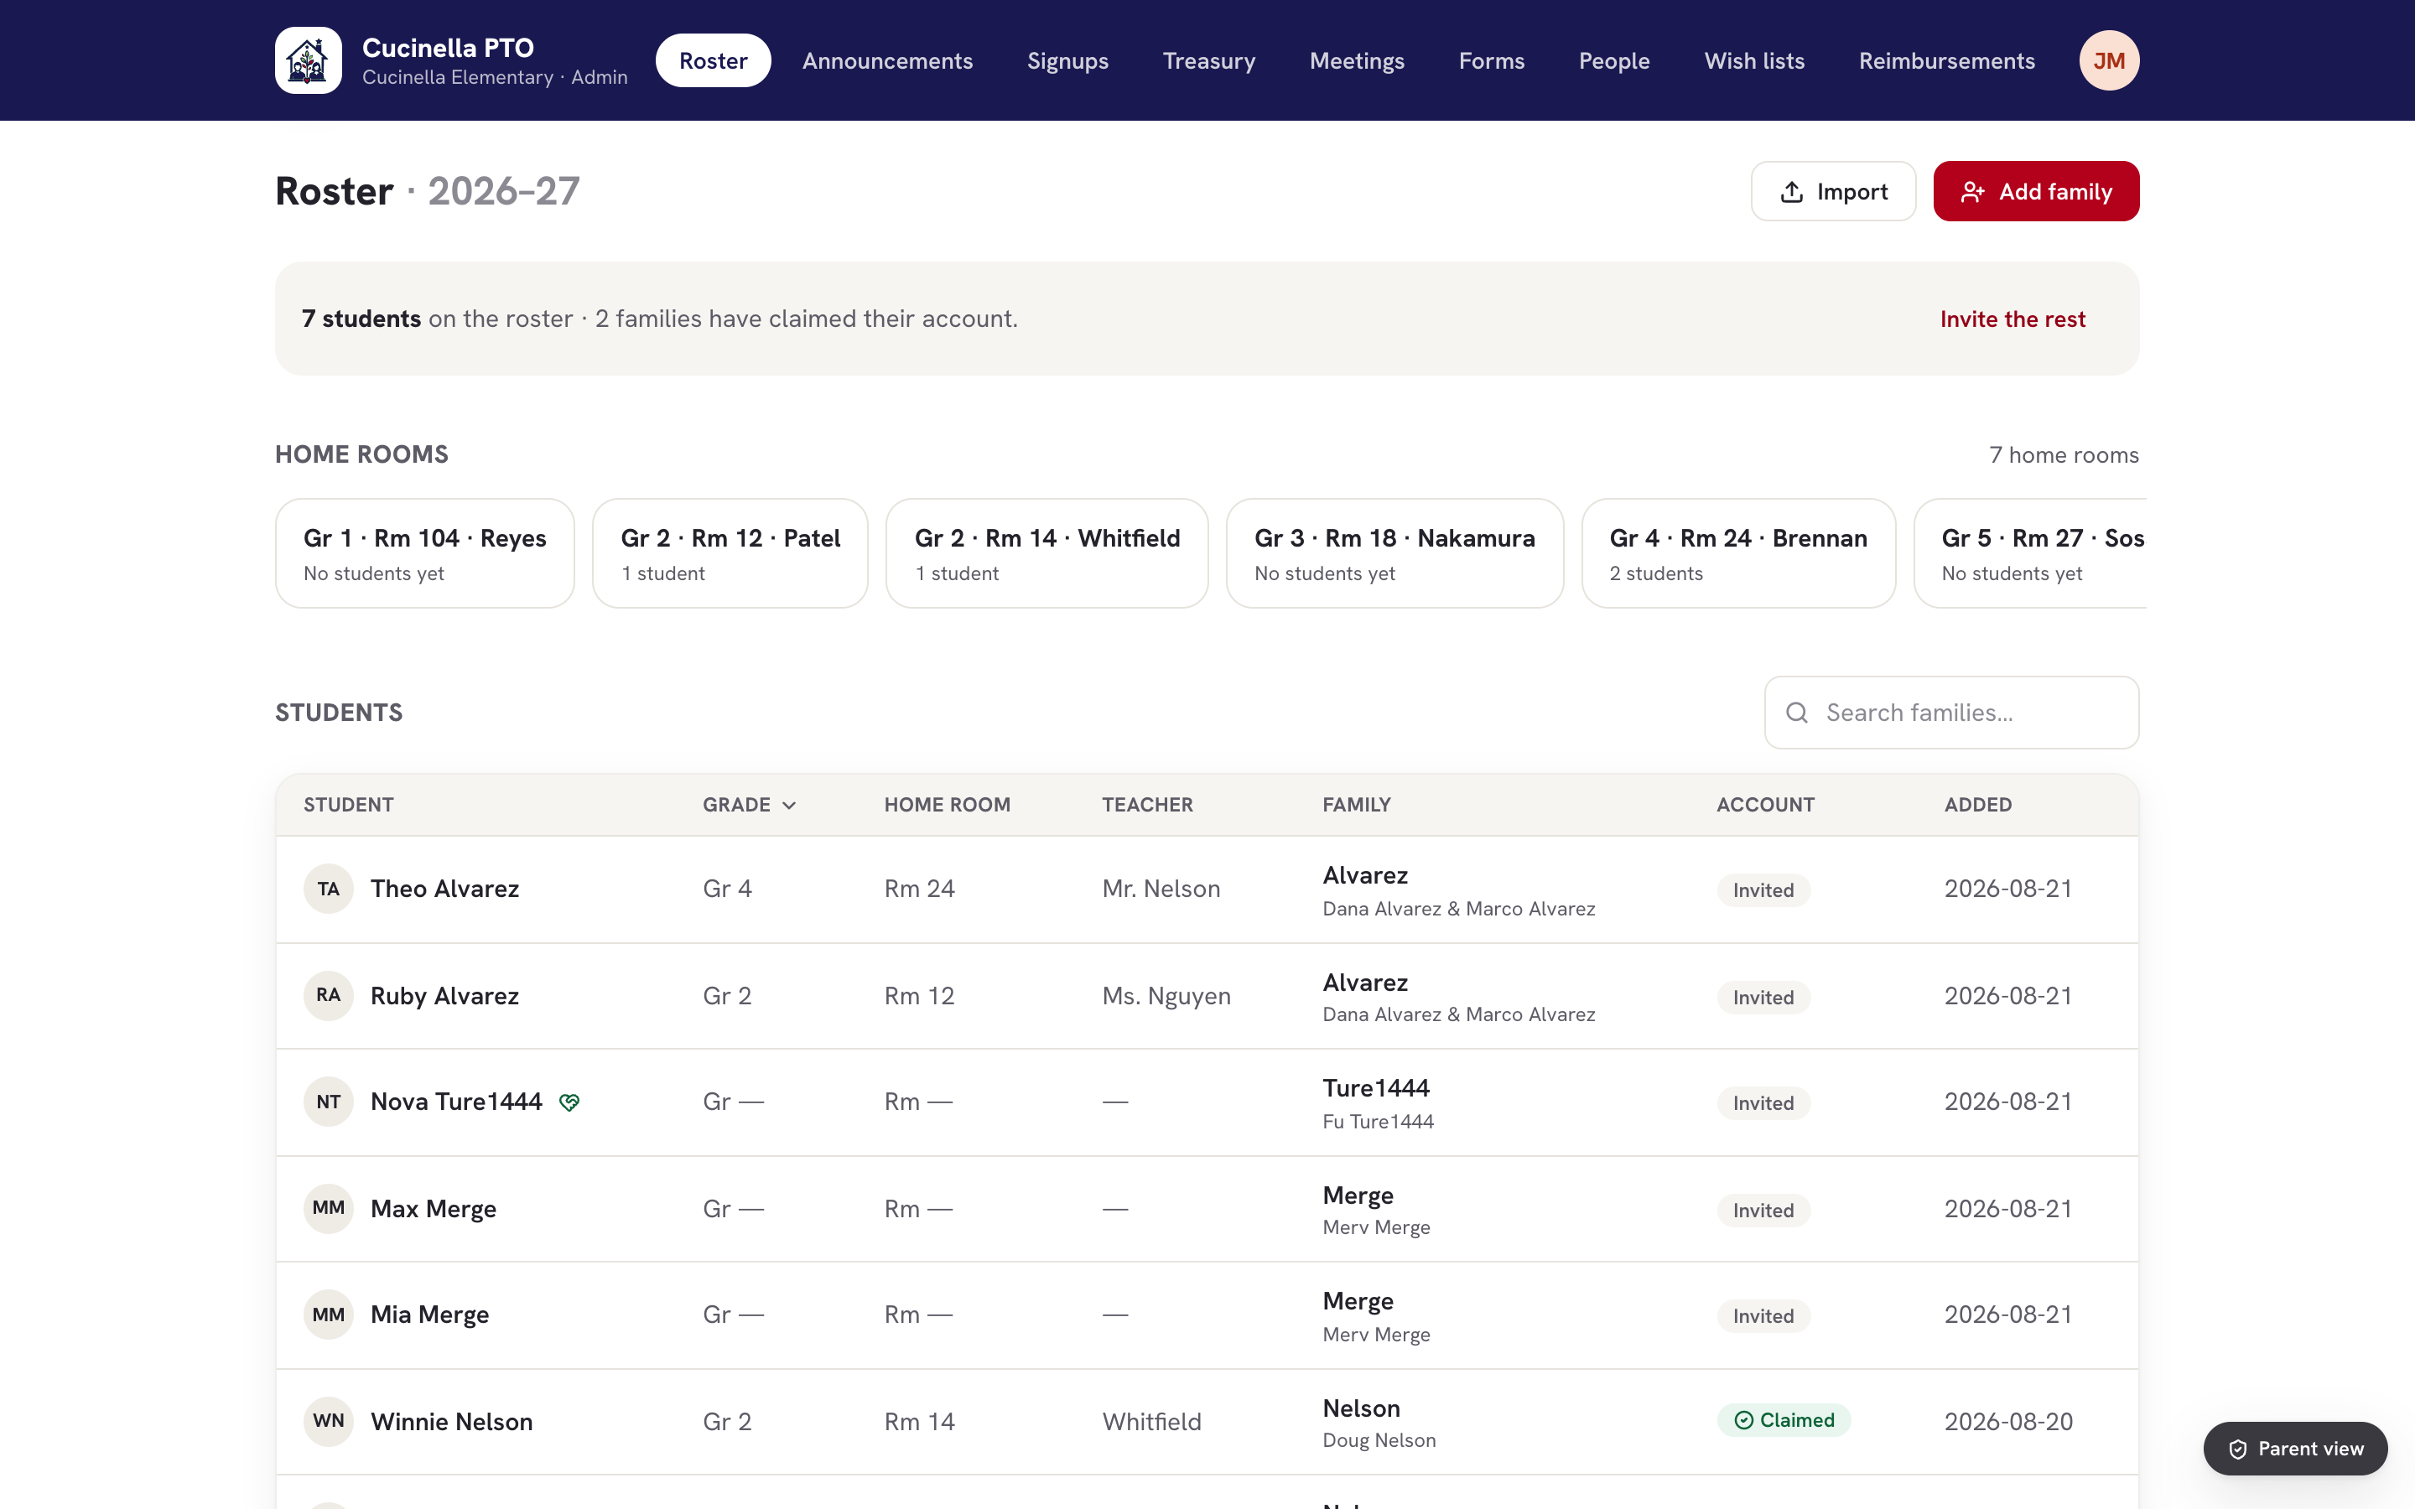Select the Gr 4 Rm 24 Brennan home room

pos(1738,554)
